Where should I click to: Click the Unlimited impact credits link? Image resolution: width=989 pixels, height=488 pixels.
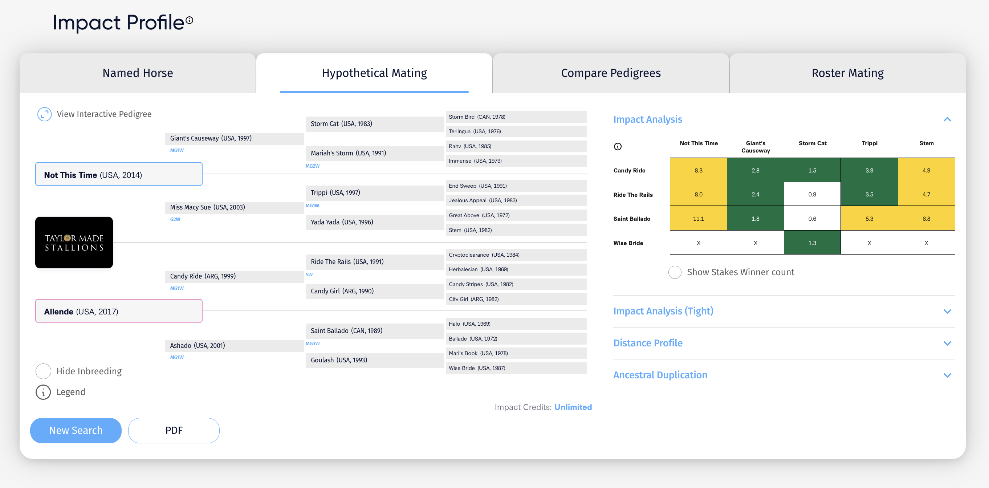tap(573, 407)
